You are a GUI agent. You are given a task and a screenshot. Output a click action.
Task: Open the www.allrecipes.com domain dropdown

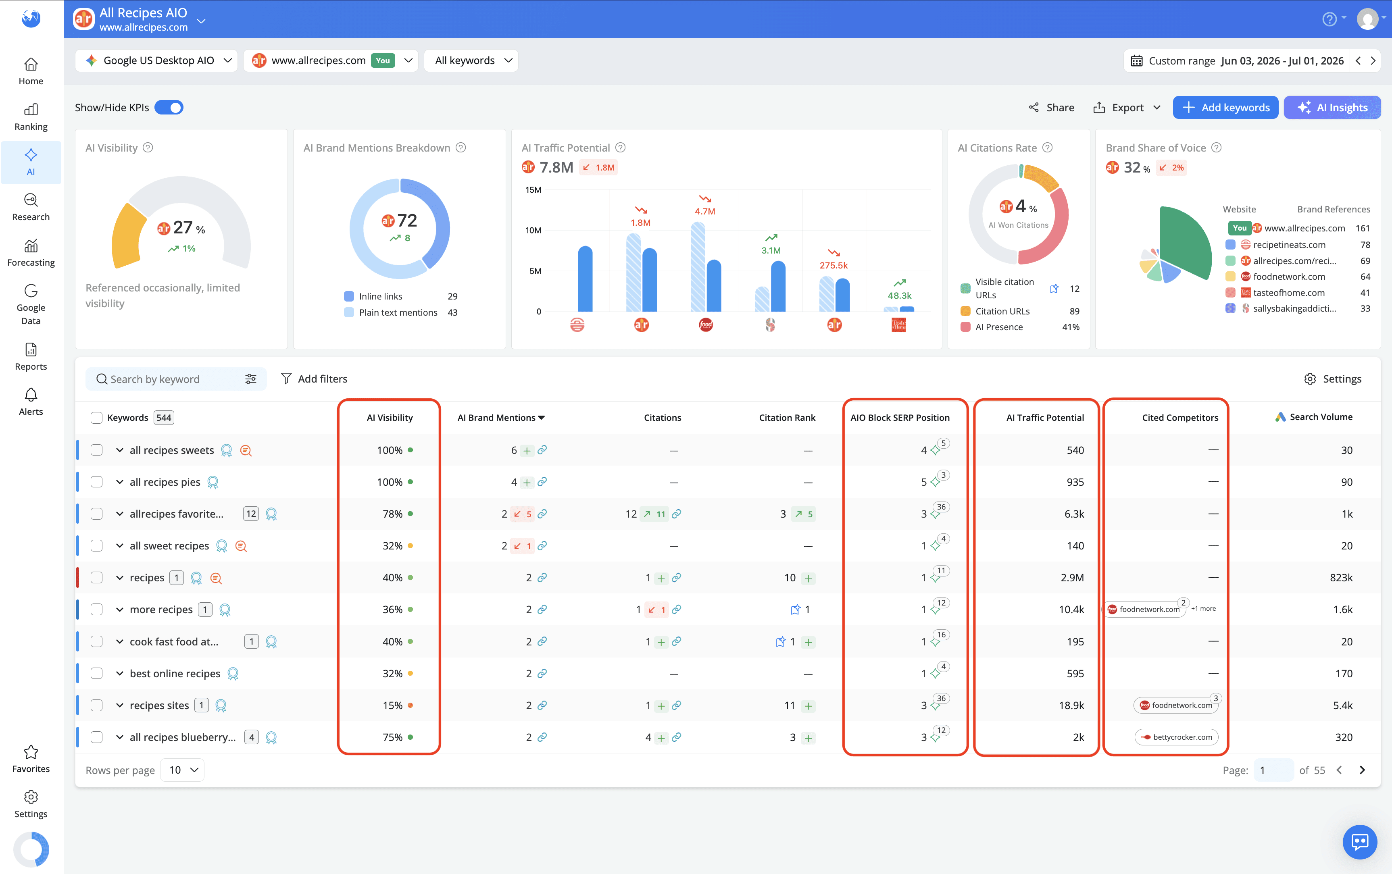click(x=331, y=61)
